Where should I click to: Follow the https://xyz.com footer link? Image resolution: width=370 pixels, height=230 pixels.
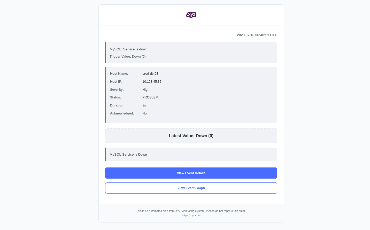pos(191,215)
